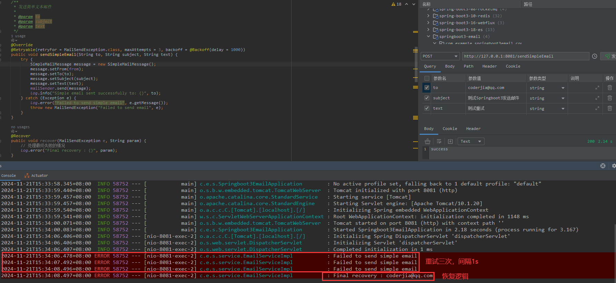The width and height of the screenshot is (616, 283).
Task: Open the Console tab
Action: (x=9, y=175)
